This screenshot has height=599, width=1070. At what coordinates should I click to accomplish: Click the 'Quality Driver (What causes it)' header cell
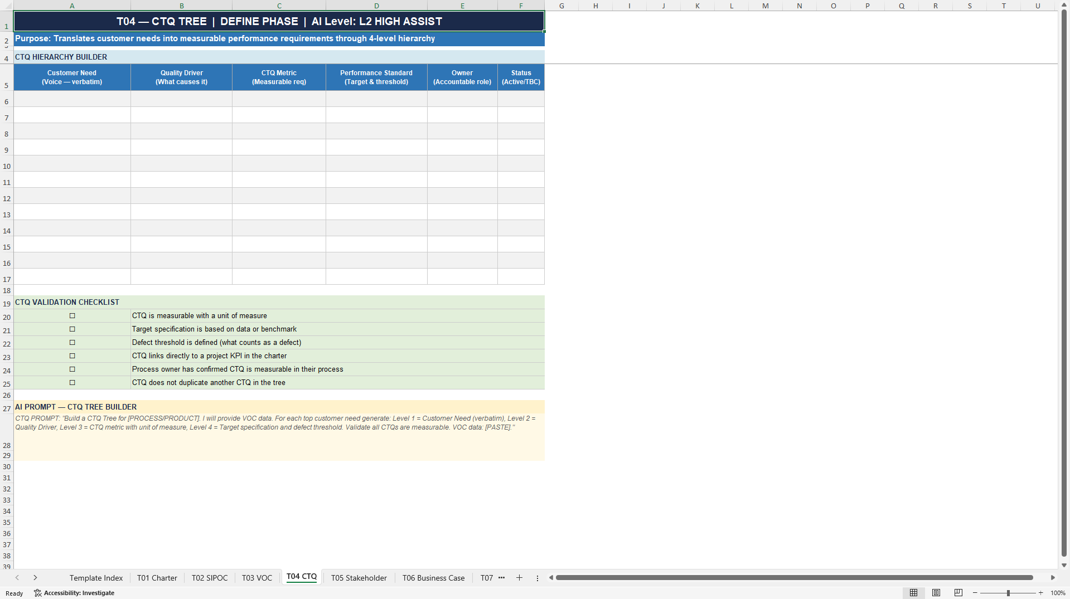click(x=181, y=77)
